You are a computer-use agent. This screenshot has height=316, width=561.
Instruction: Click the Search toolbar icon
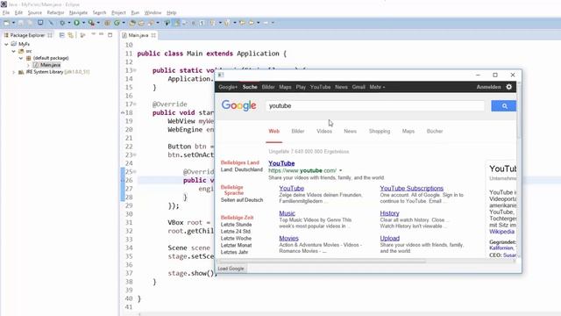coord(151,23)
